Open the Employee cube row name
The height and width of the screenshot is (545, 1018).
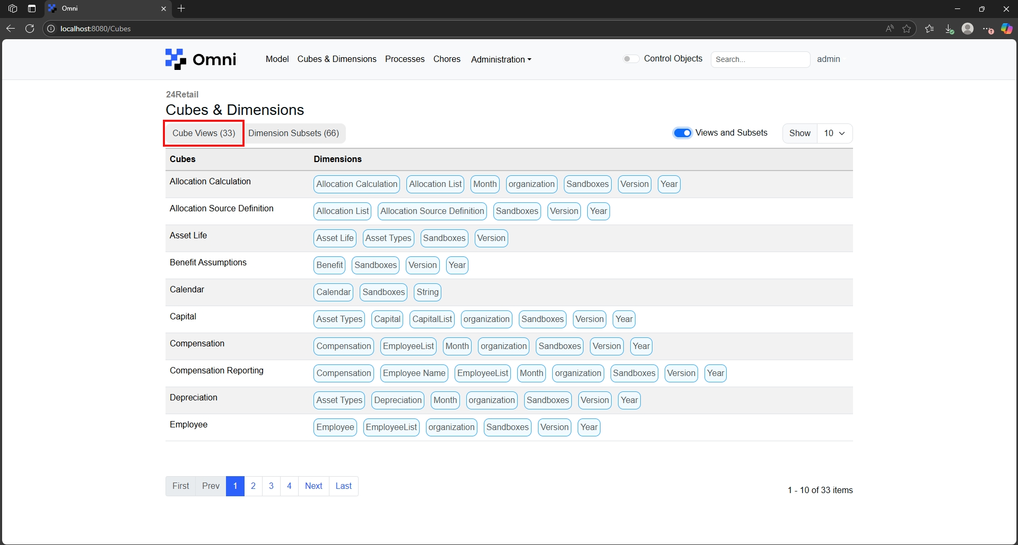click(x=188, y=425)
